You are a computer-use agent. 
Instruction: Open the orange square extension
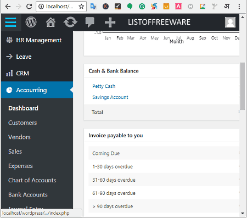point(166,7)
